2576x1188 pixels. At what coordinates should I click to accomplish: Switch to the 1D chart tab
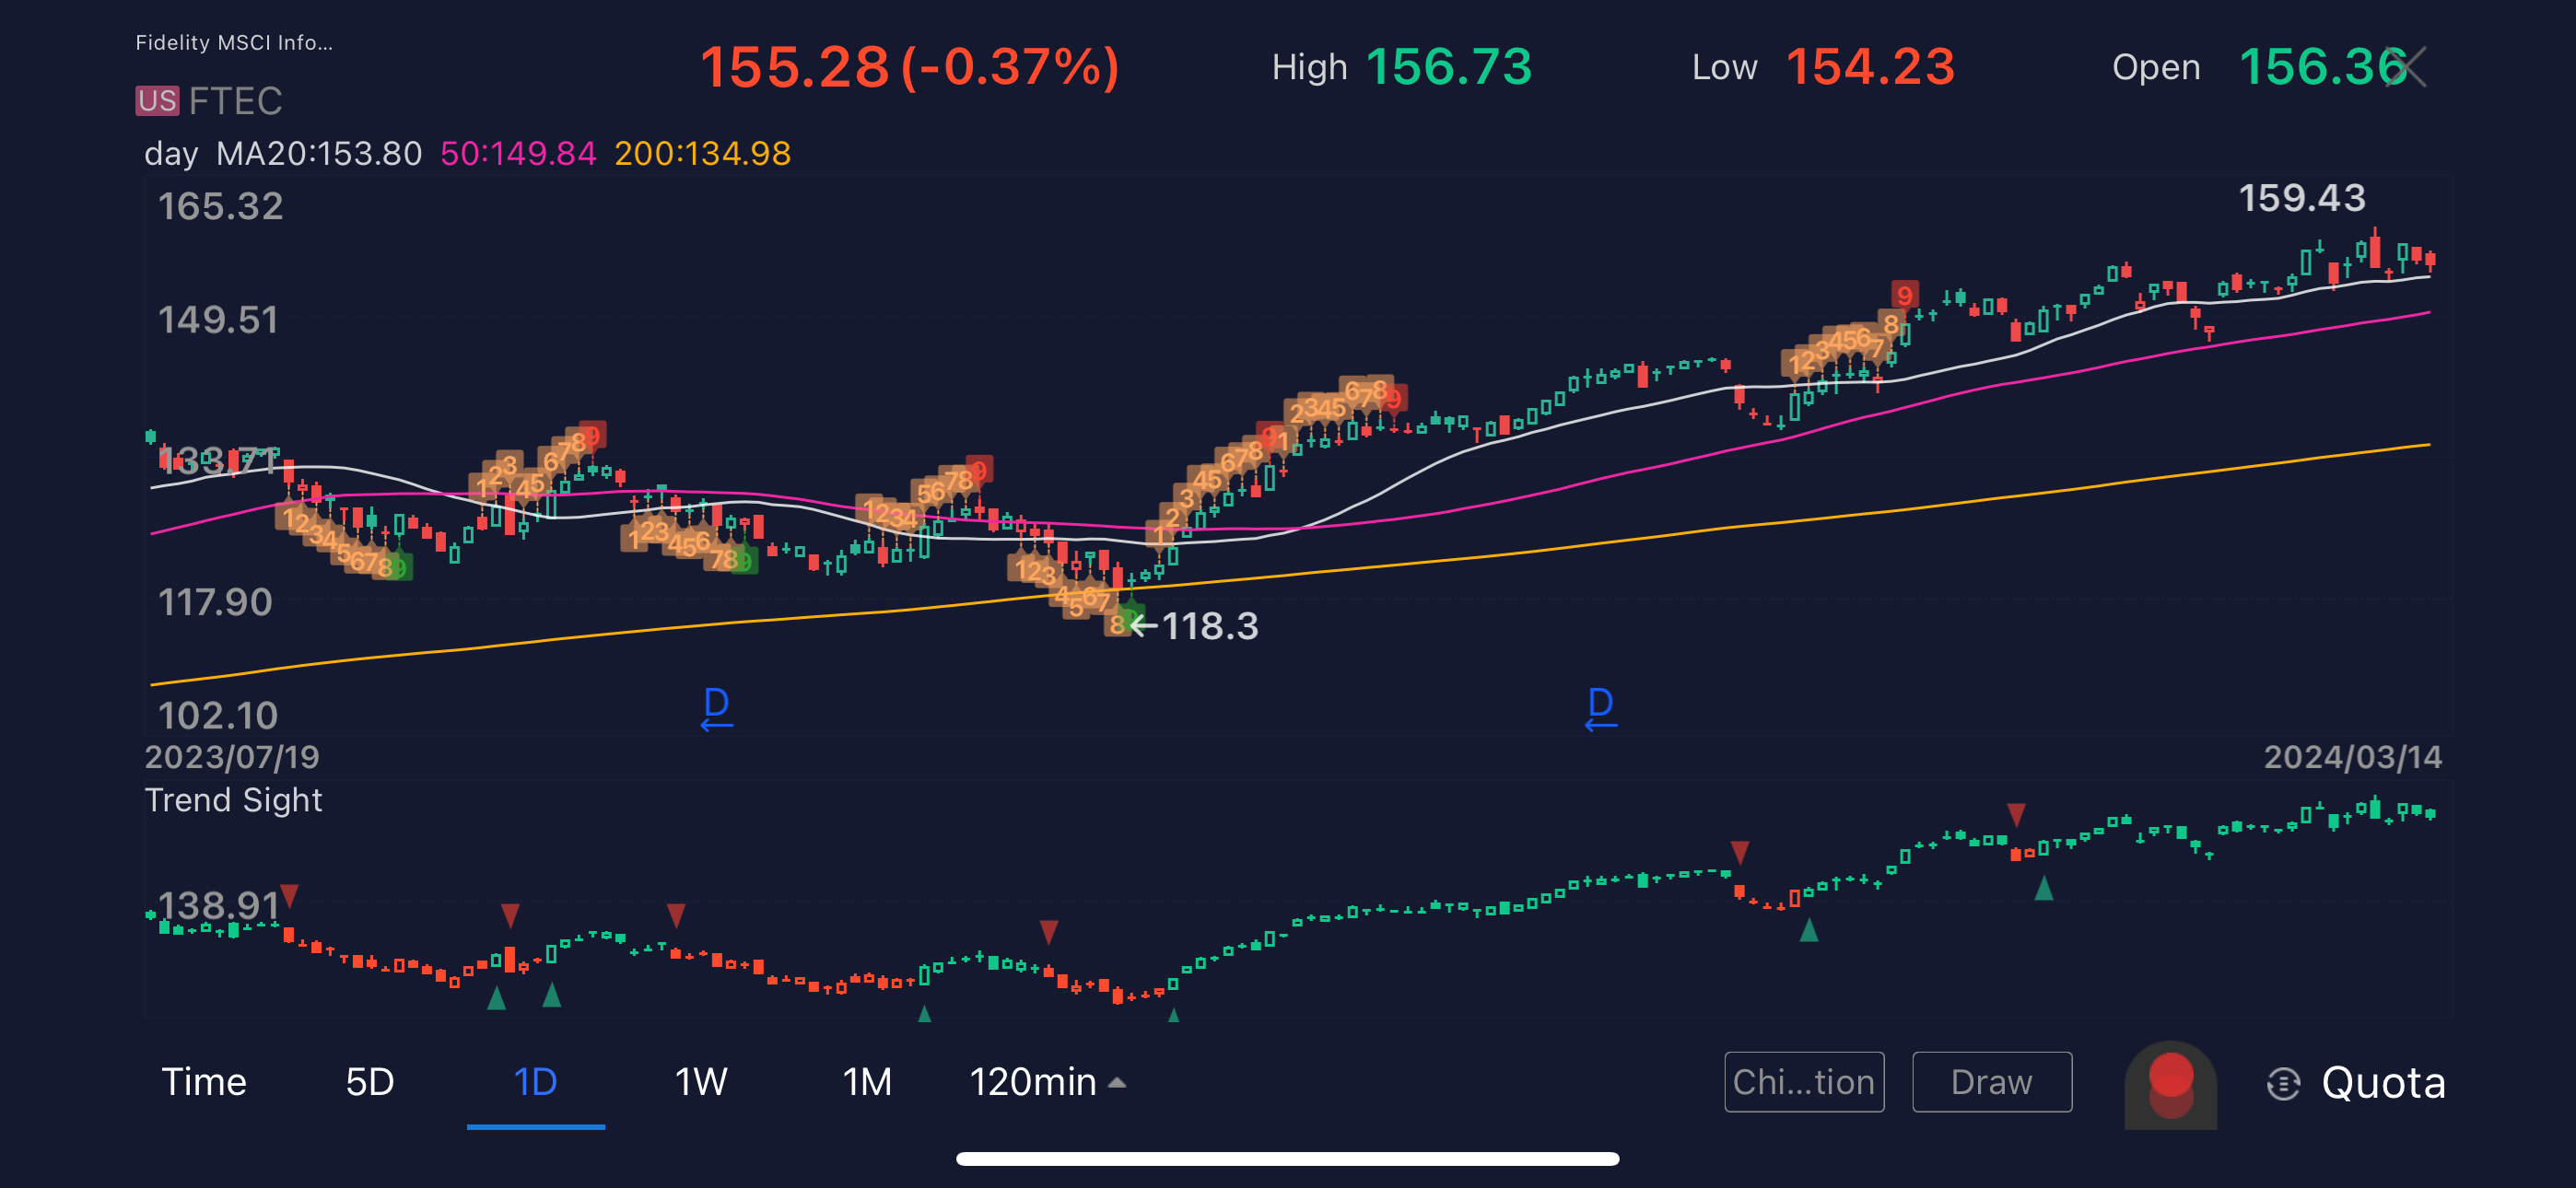535,1082
